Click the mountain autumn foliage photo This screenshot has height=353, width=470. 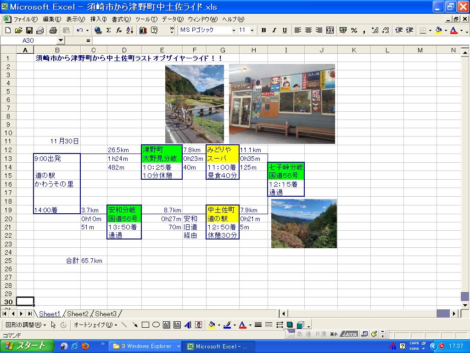[x=304, y=223]
